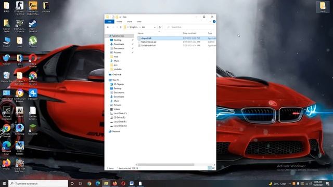
Task: Show hidden system tray icons chevron
Action: (289, 183)
